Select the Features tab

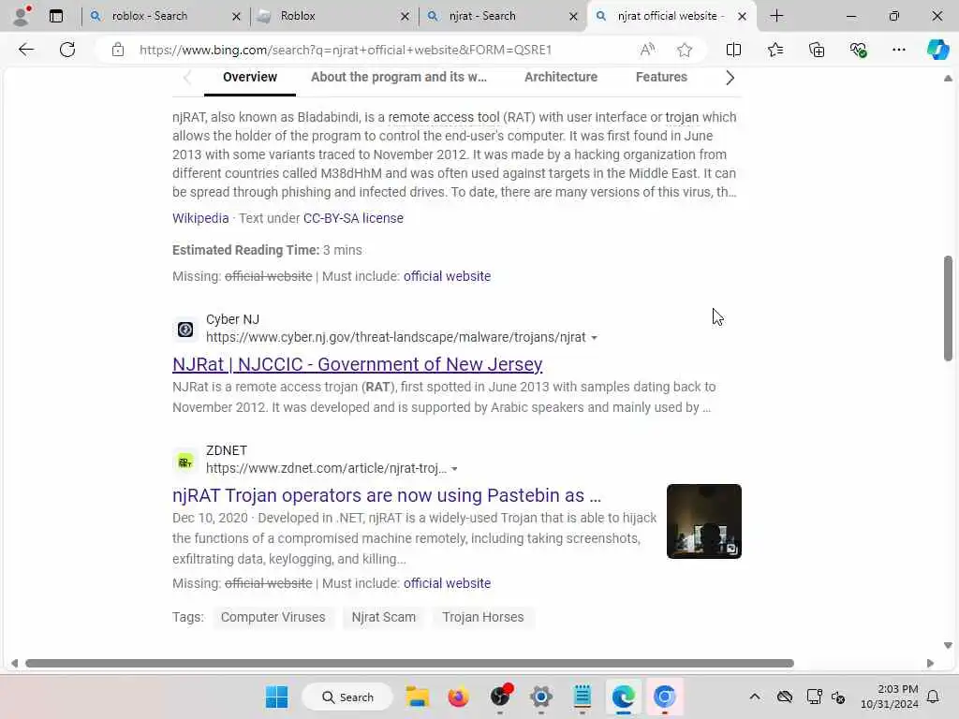coord(661,77)
